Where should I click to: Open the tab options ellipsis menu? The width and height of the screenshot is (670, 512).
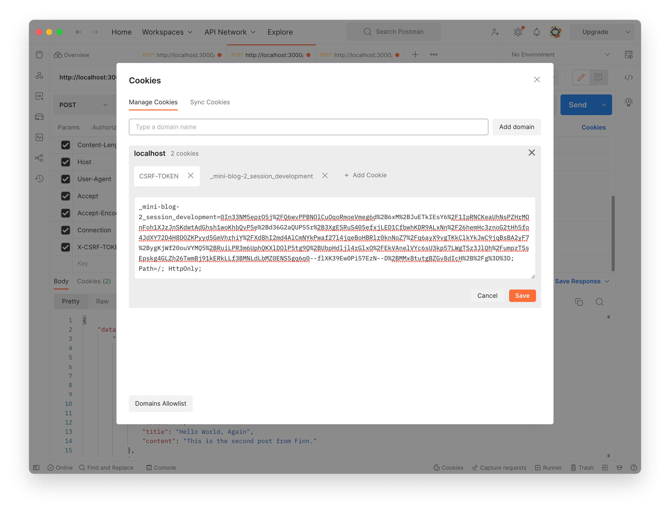[434, 54]
